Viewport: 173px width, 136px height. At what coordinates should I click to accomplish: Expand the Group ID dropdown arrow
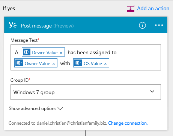pos(152,92)
